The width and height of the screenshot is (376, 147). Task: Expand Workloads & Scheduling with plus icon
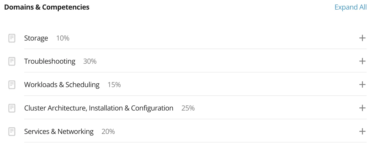point(362,85)
